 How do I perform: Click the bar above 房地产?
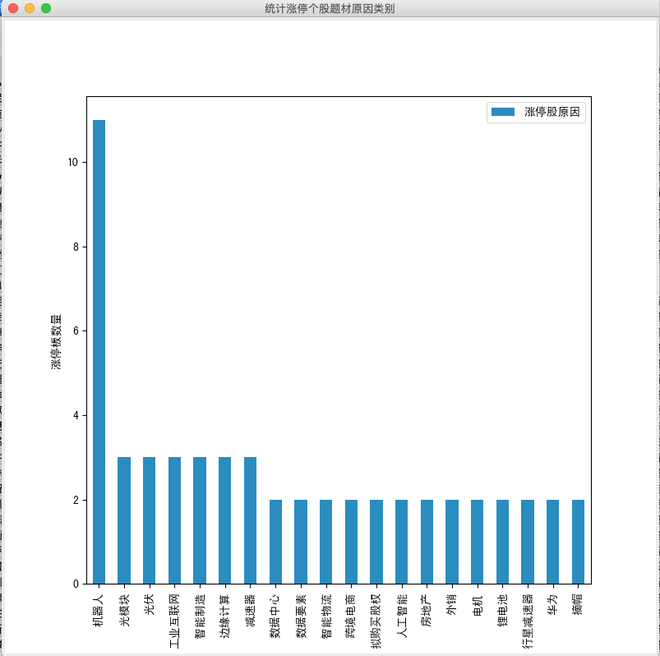pos(427,542)
